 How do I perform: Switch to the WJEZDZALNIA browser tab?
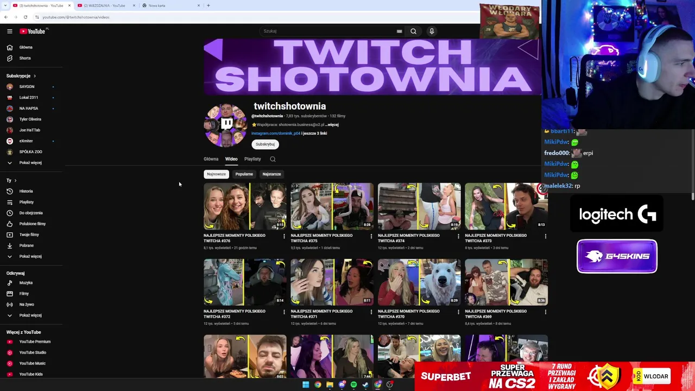click(106, 5)
